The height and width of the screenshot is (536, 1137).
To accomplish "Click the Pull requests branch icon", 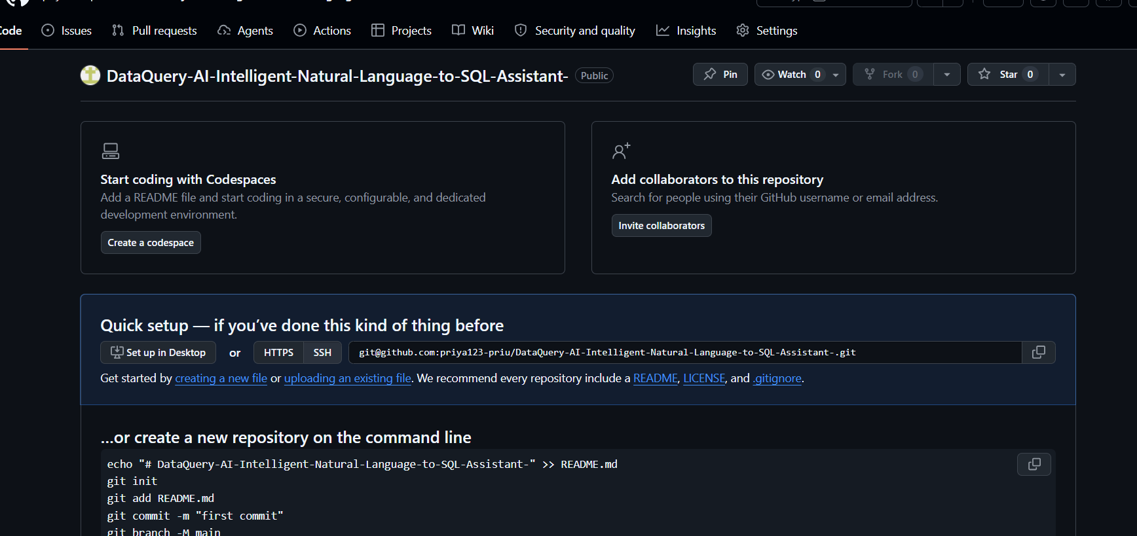I will point(118,30).
